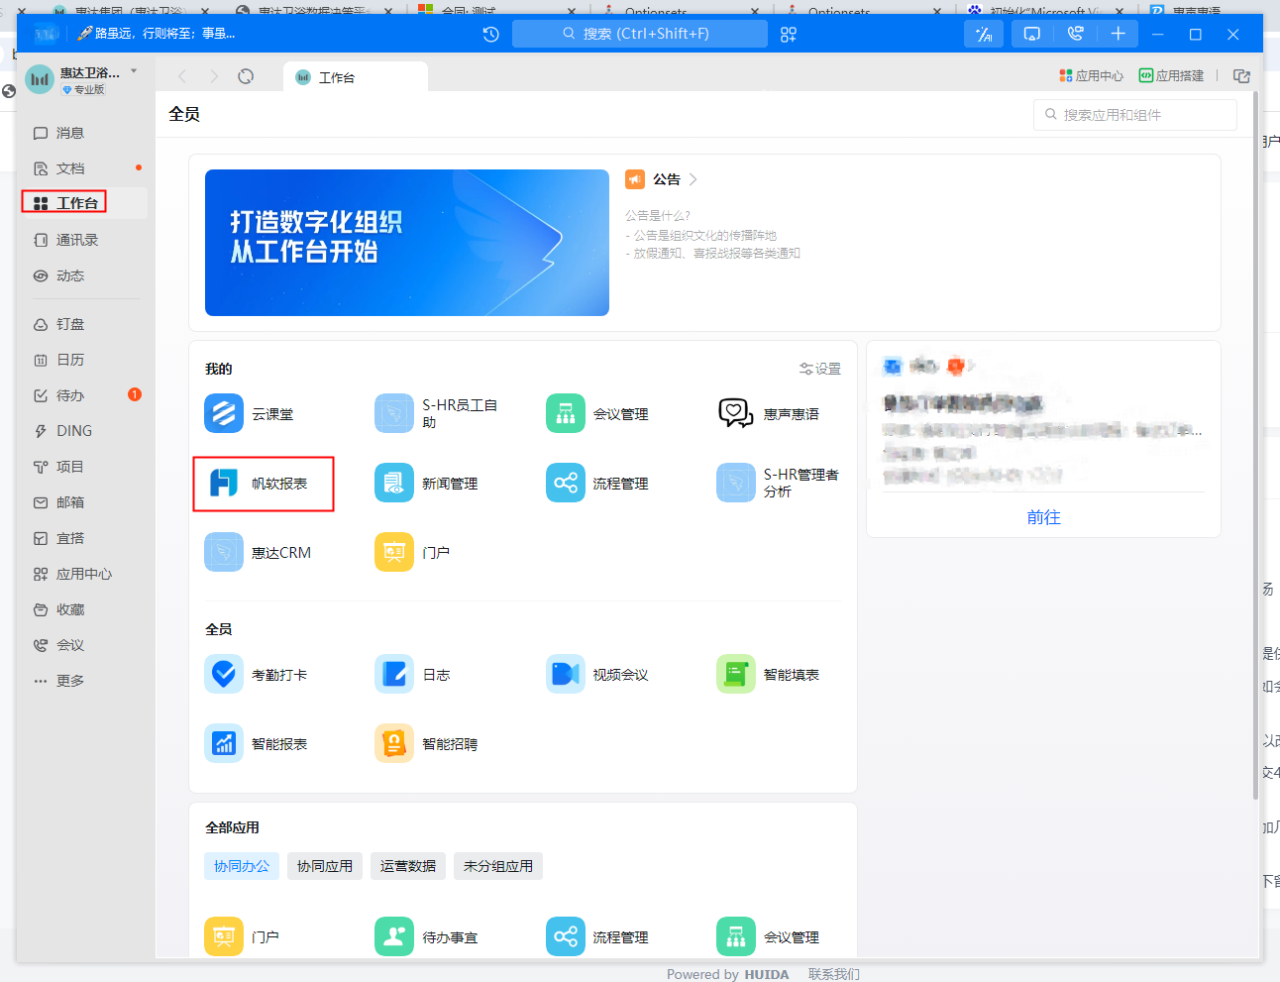Click the AI assistant icon in title bar
Viewport: 1280px width, 982px height.
tap(984, 34)
